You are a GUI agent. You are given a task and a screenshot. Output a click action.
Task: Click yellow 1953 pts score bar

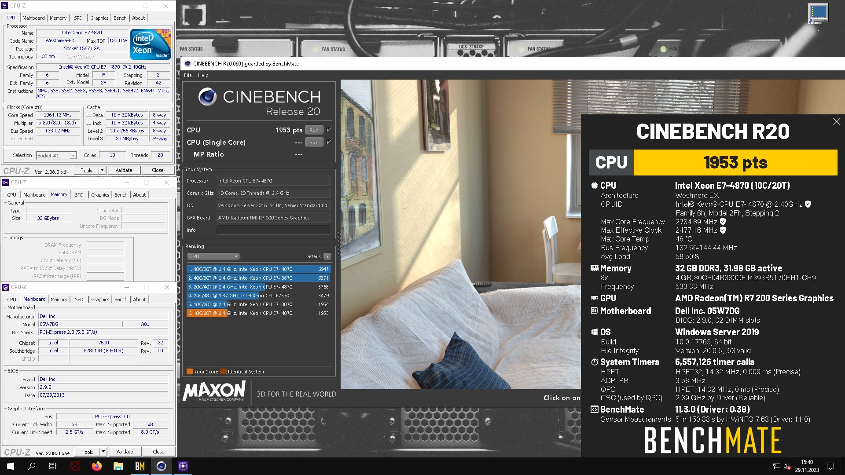tap(735, 163)
